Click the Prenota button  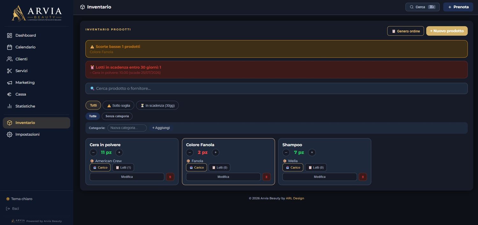tap(458, 7)
